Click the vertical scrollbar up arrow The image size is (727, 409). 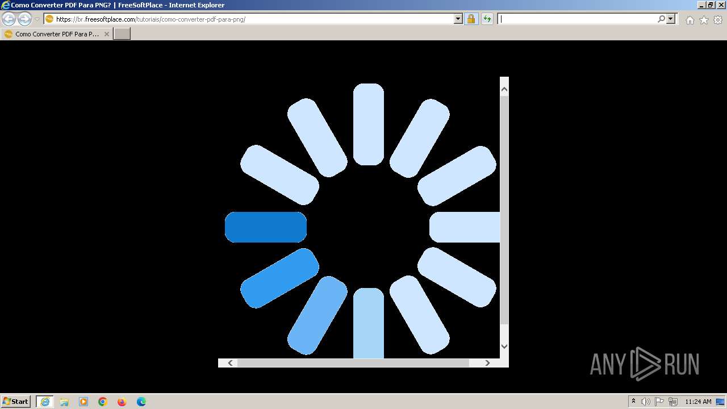tap(504, 89)
